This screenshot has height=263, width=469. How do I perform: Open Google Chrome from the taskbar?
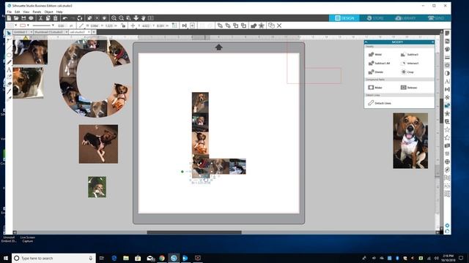(x=162, y=258)
